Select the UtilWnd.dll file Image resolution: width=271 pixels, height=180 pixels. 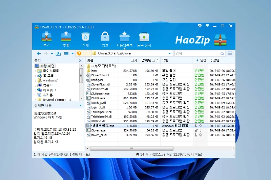tap(160, 121)
